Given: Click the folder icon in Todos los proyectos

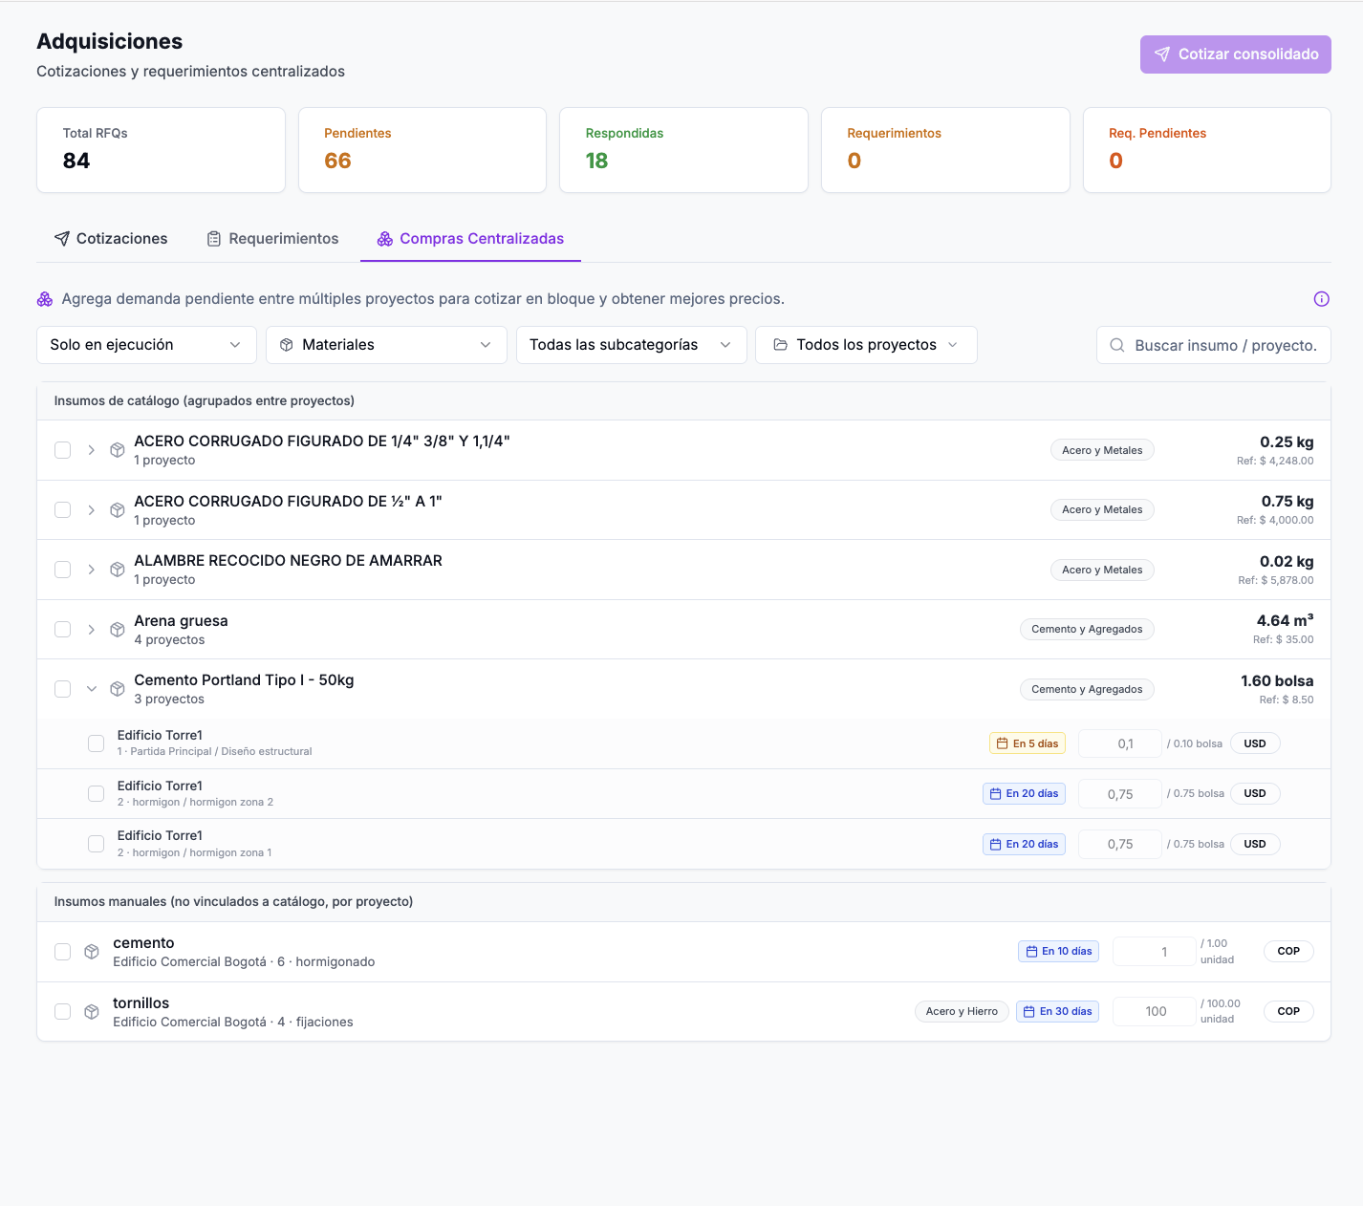Looking at the screenshot, I should point(781,345).
